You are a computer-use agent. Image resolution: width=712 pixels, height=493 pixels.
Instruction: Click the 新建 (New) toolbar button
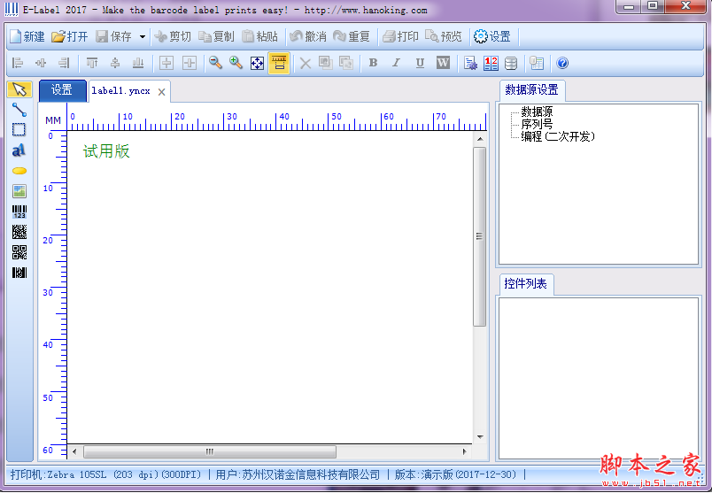(x=27, y=36)
